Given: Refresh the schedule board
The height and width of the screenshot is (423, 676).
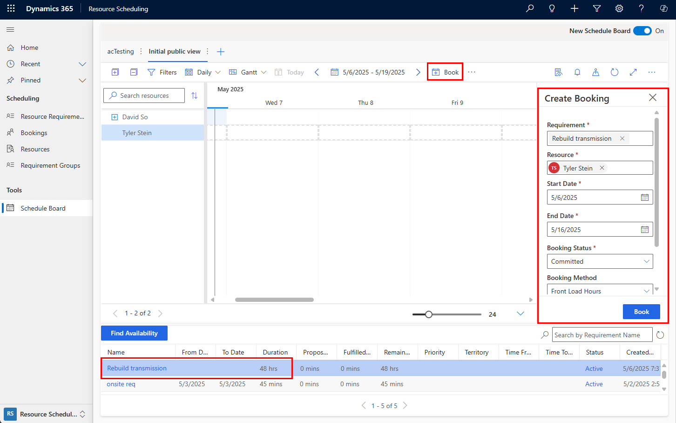Looking at the screenshot, I should (615, 72).
